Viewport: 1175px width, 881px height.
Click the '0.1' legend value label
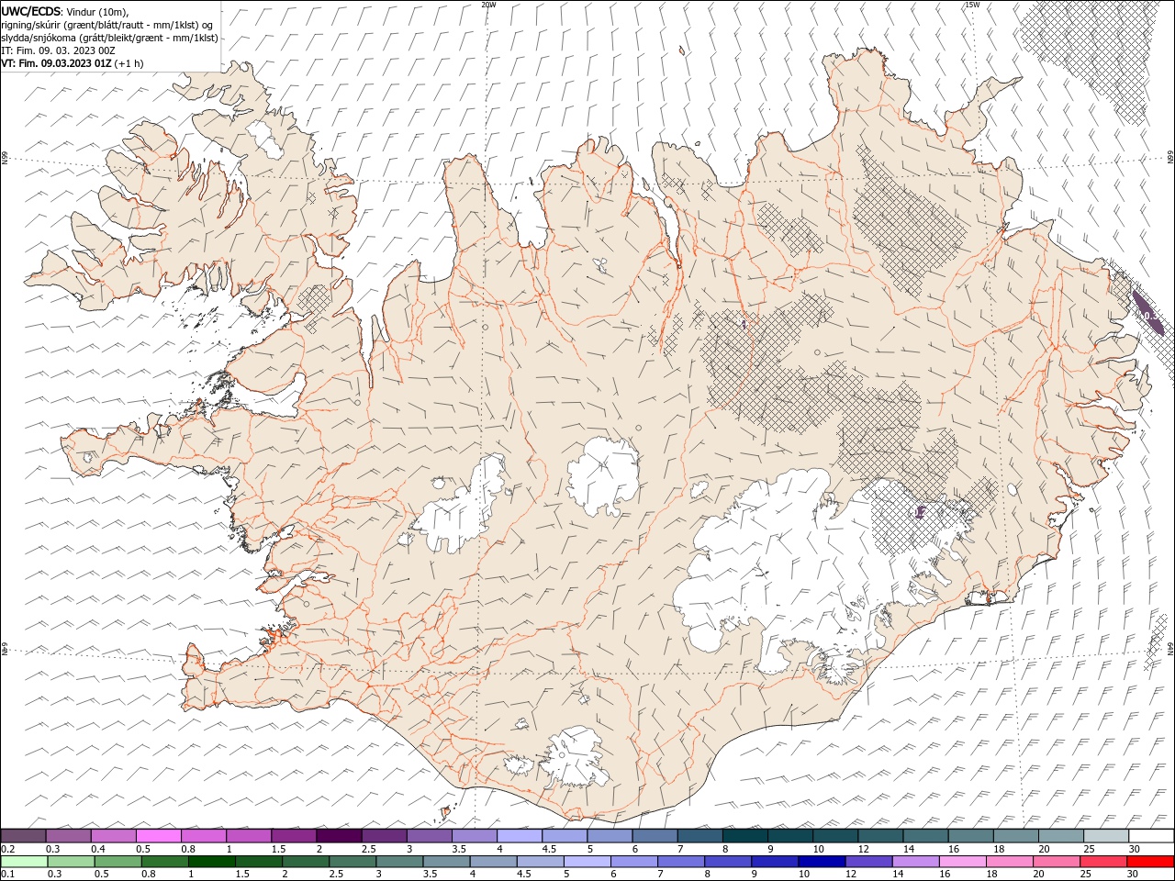pyautogui.click(x=7, y=875)
